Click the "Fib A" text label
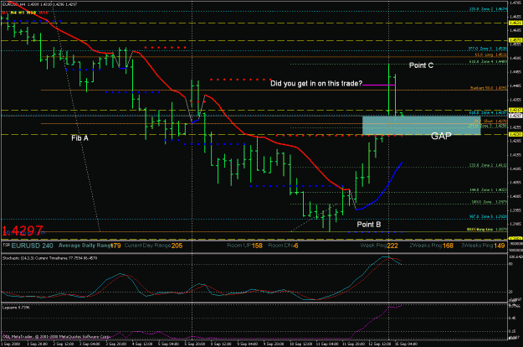 click(x=79, y=138)
